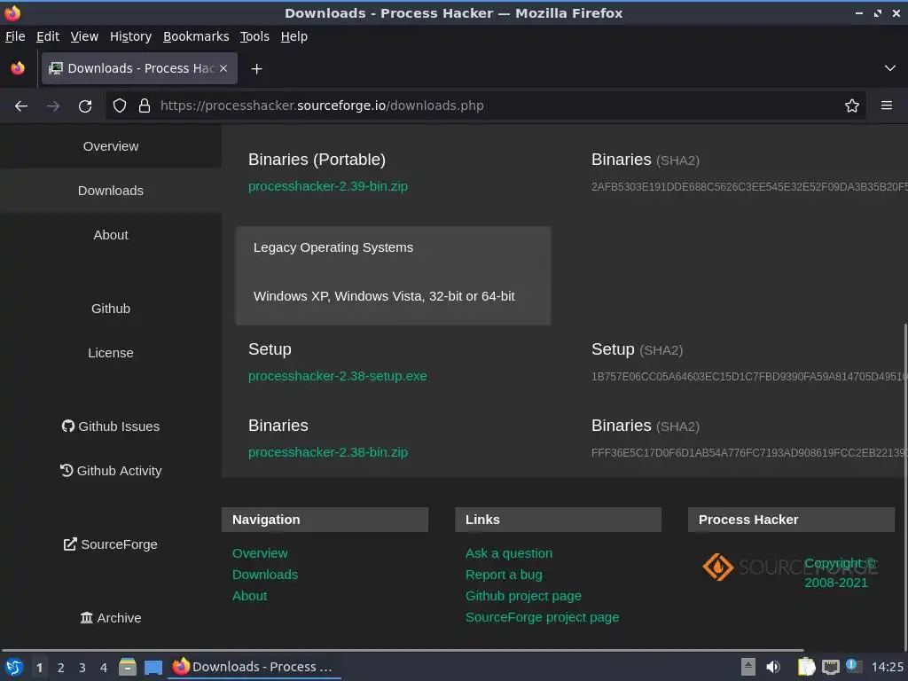Select Downloads in the sidebar
The image size is (908, 681).
[x=111, y=191]
